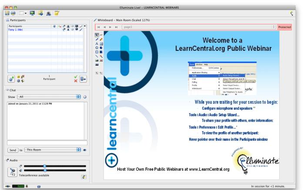Click the Send chat button
The image size is (304, 190).
tap(13, 150)
